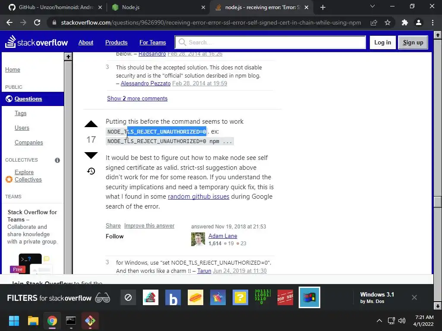Show the answer's activity history icon
This screenshot has height=331, width=442.
coord(91,171)
